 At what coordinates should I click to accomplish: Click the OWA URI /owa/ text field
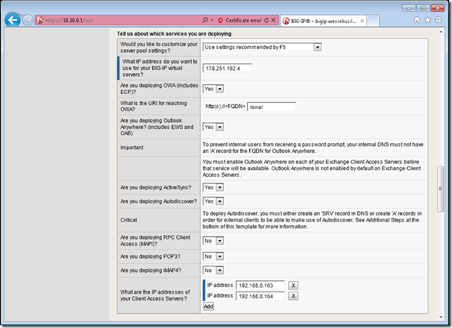(271, 107)
